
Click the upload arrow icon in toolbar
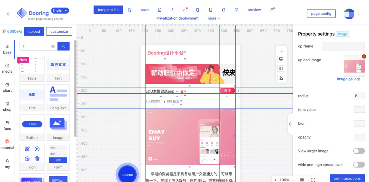pos(173,10)
